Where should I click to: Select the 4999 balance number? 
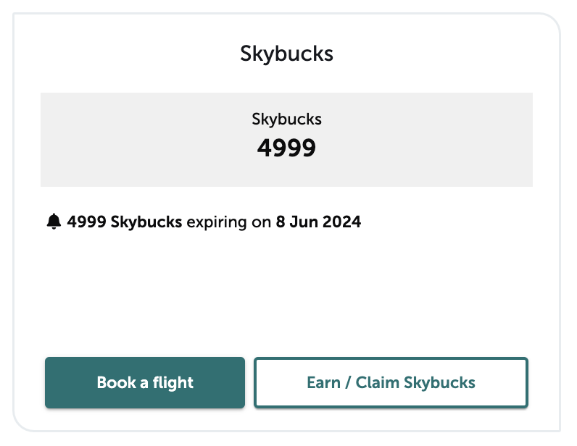pos(286,148)
